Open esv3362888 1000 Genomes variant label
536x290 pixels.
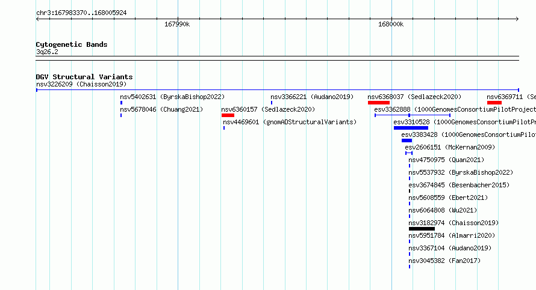click(455, 109)
